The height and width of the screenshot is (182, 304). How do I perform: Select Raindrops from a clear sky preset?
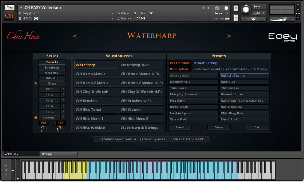point(244,101)
